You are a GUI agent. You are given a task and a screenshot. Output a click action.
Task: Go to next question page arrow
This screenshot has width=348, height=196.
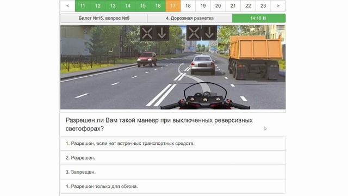pyautogui.click(x=278, y=6)
